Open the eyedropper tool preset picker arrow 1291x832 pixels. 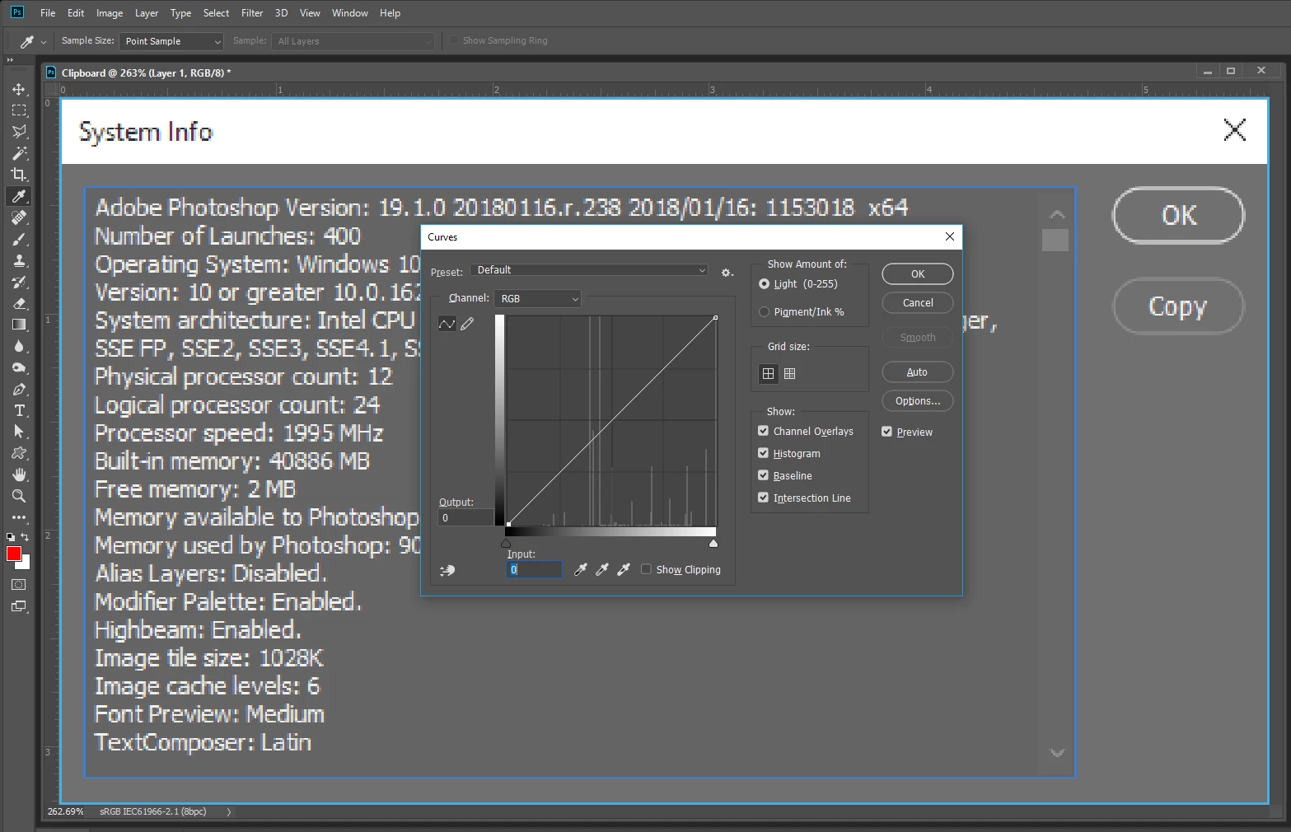point(44,41)
